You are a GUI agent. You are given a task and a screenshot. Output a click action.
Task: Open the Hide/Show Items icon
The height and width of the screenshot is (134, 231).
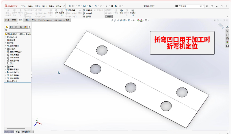134,20
